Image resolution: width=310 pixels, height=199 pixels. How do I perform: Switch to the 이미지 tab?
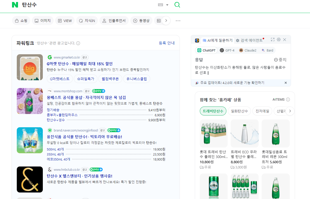[x=43, y=21]
